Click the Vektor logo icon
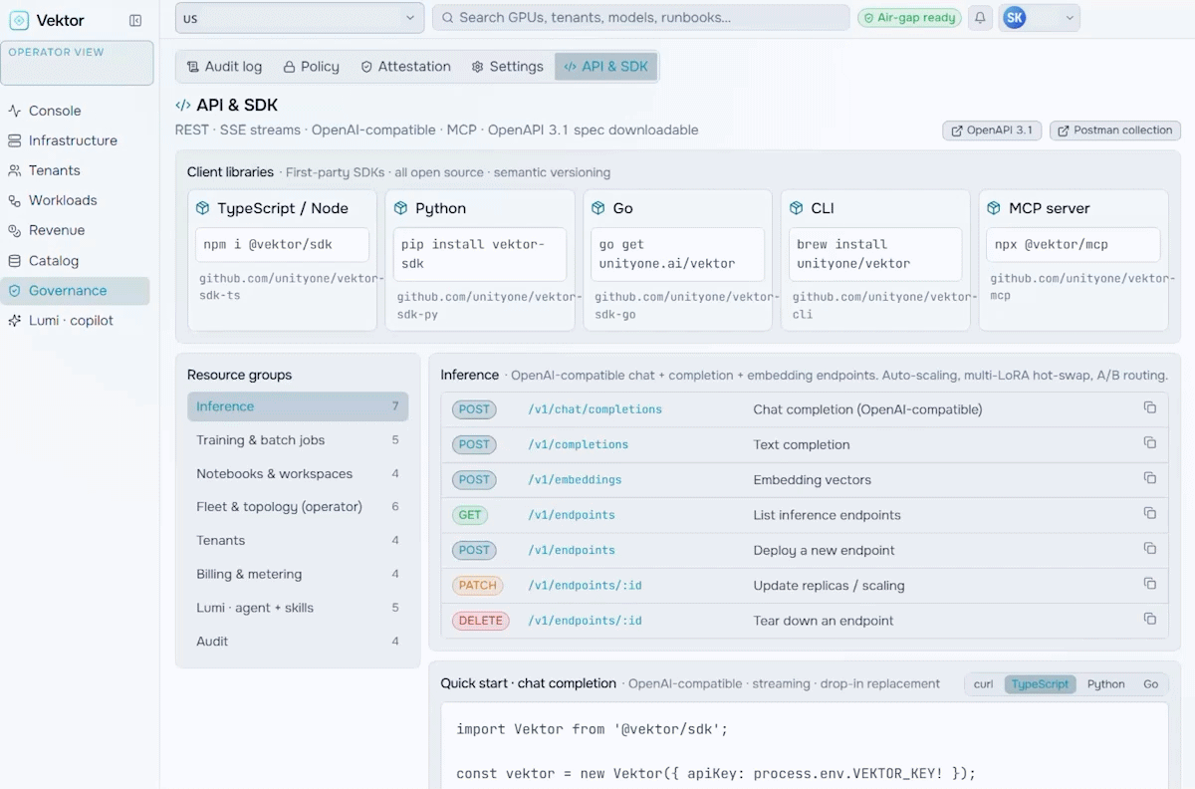 coord(19,20)
